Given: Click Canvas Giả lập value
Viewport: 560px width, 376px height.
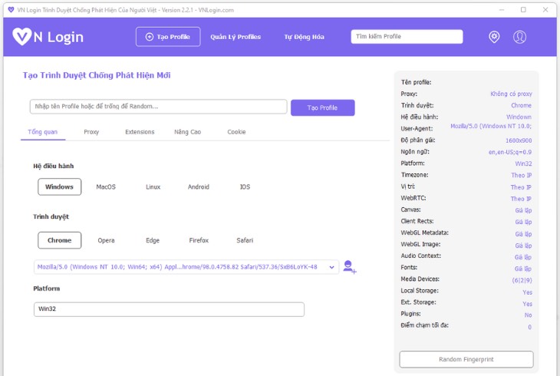Looking at the screenshot, I should [523, 210].
